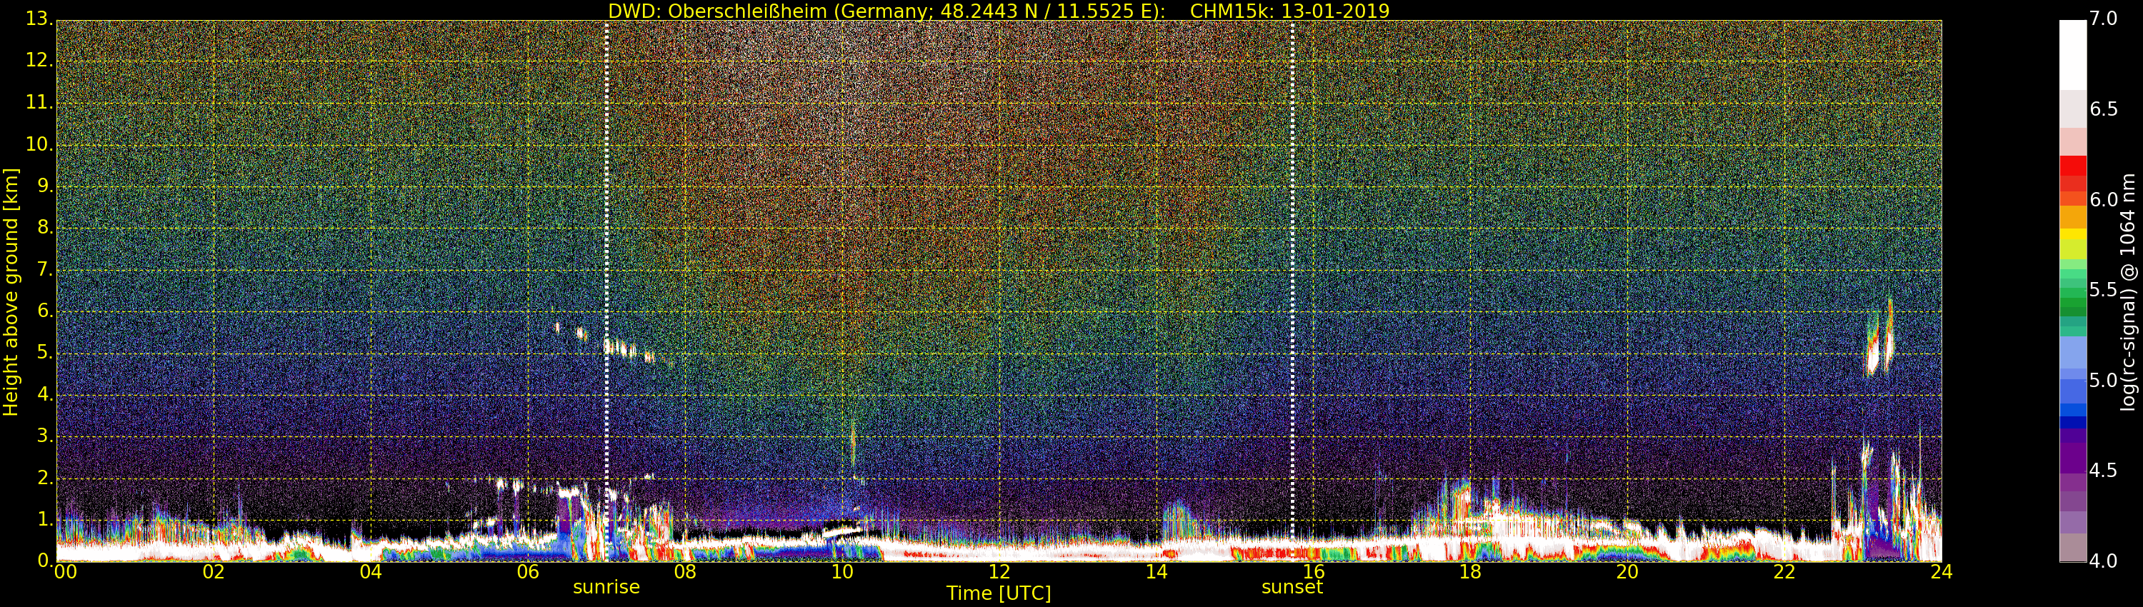Click the '16' time tick label
Image resolution: width=2143 pixels, height=607 pixels.
click(x=1314, y=572)
